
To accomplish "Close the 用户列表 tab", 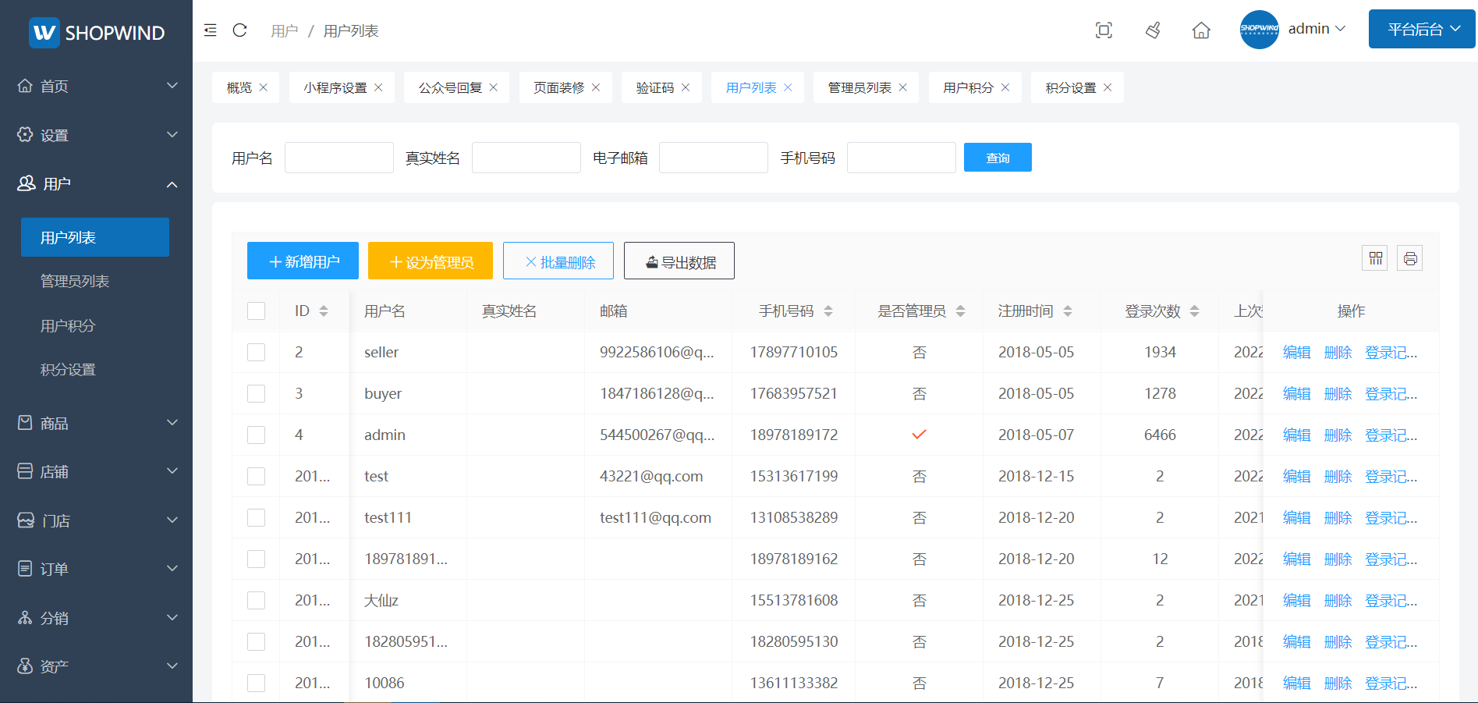I will tap(788, 87).
